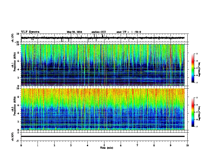Click the time axis tick label "5"

(x=104, y=145)
